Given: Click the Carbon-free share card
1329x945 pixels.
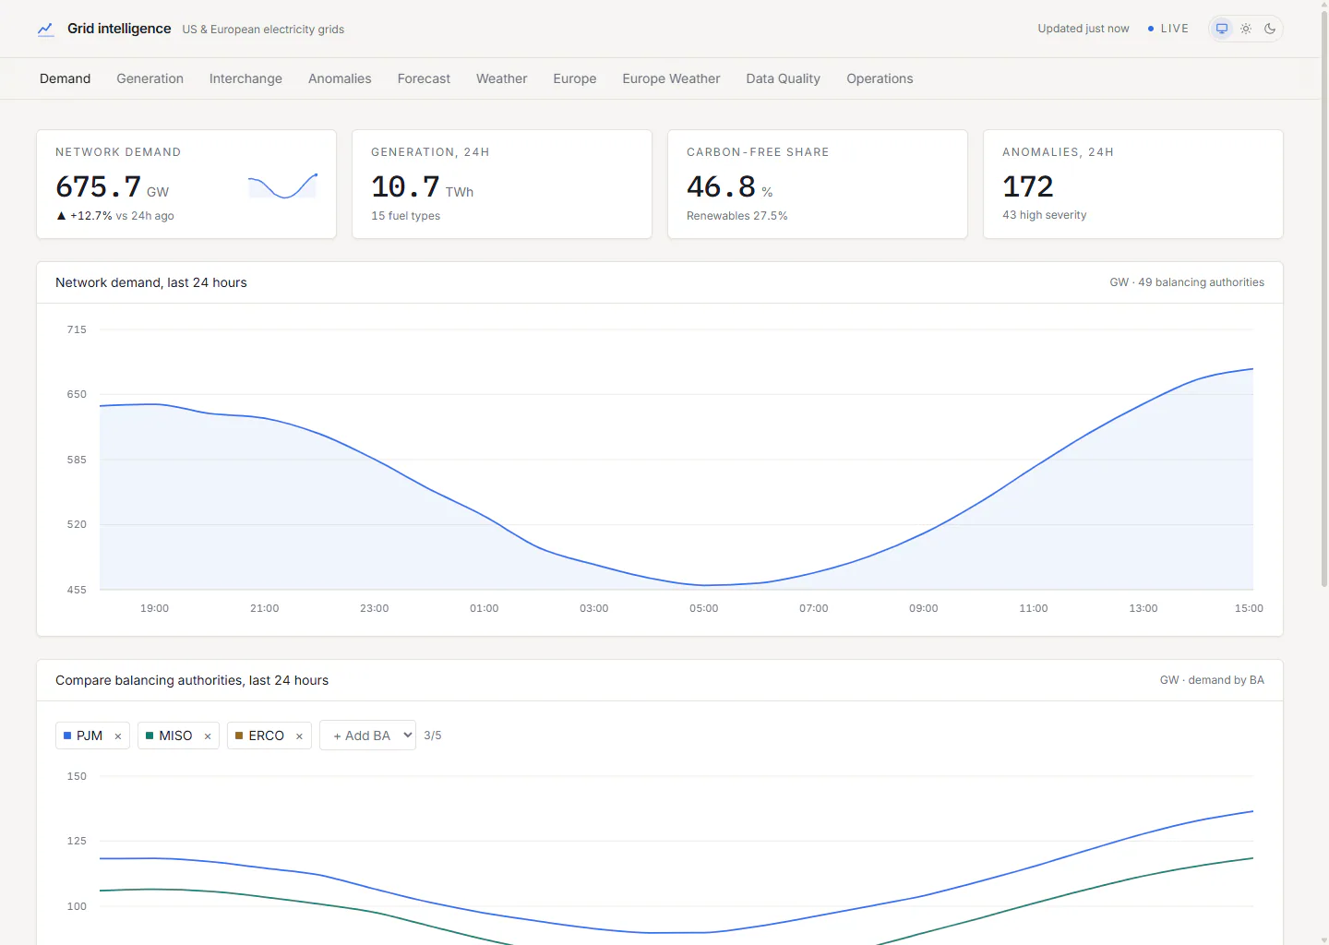Looking at the screenshot, I should 818,184.
